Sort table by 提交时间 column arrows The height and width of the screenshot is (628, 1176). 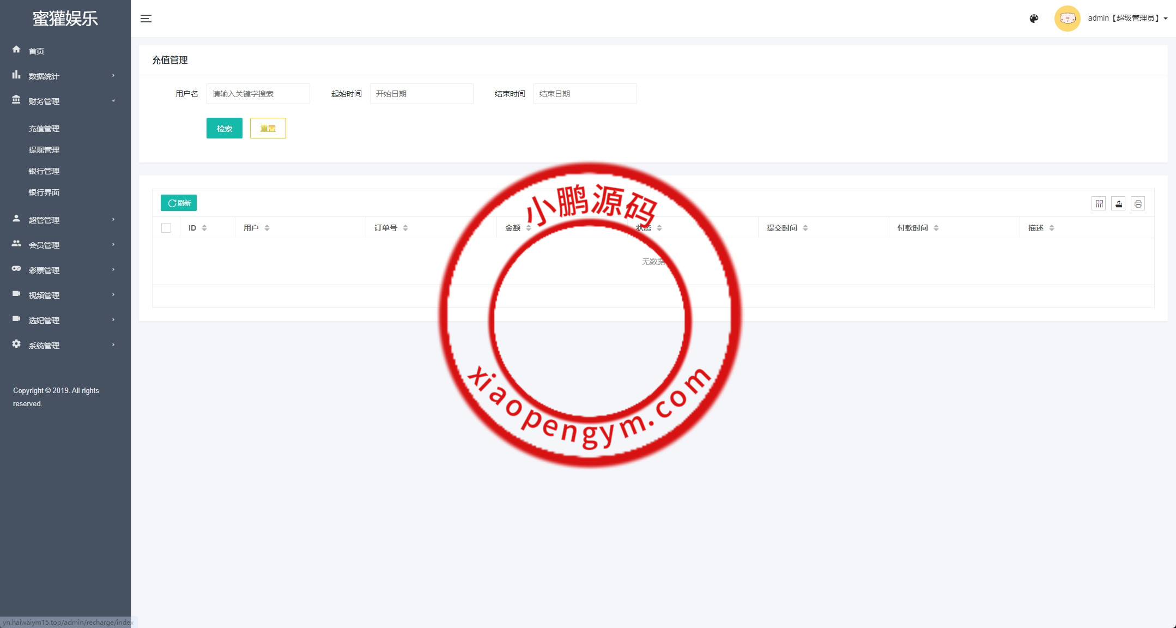point(805,228)
